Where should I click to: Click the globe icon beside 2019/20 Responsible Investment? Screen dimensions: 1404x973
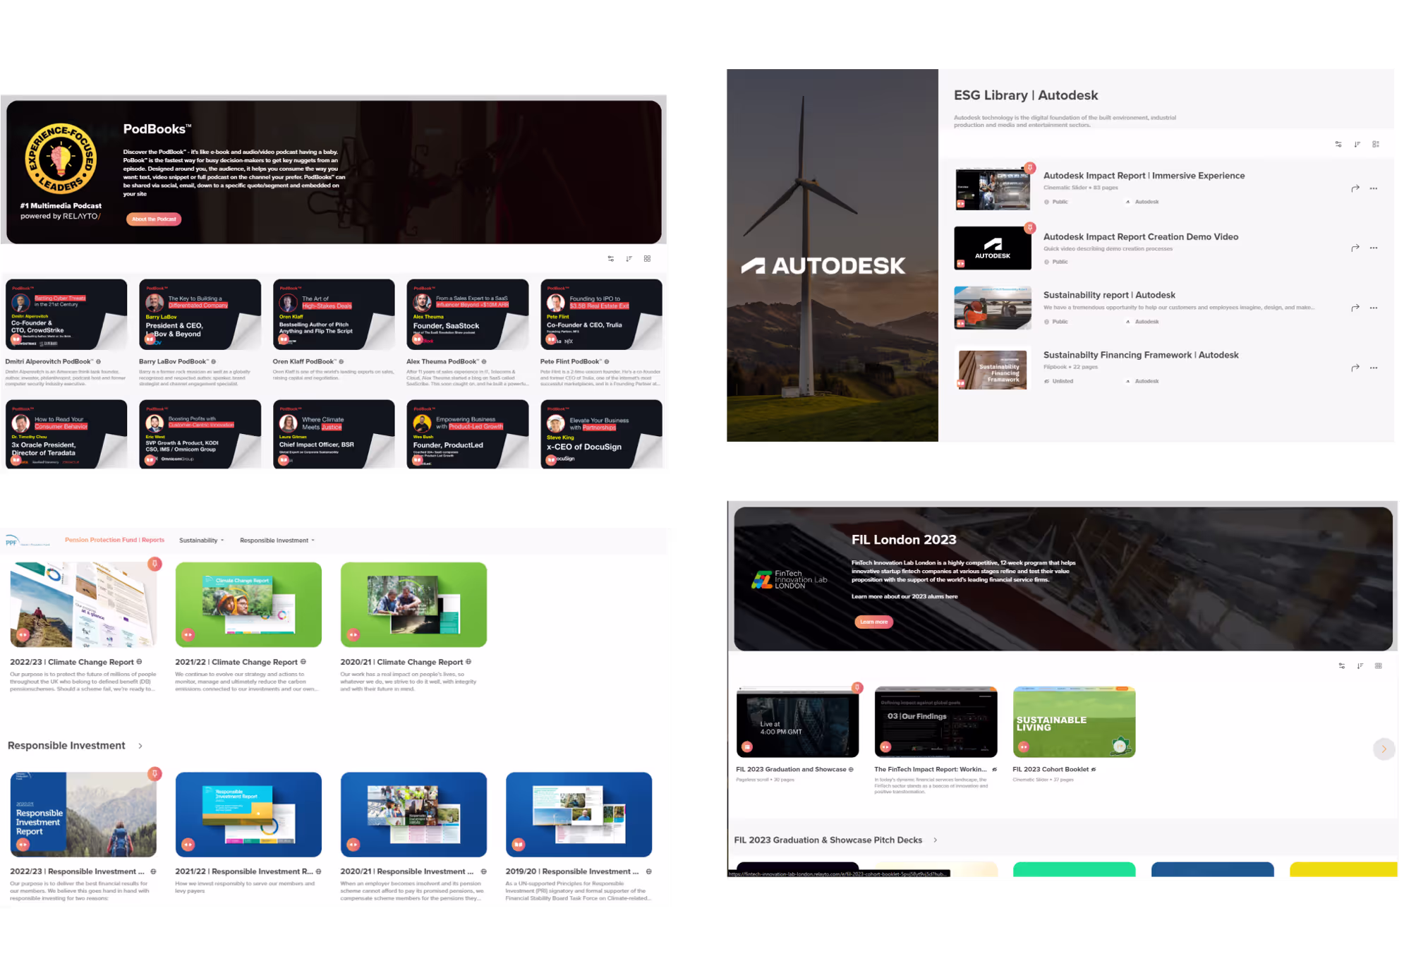pyautogui.click(x=649, y=872)
